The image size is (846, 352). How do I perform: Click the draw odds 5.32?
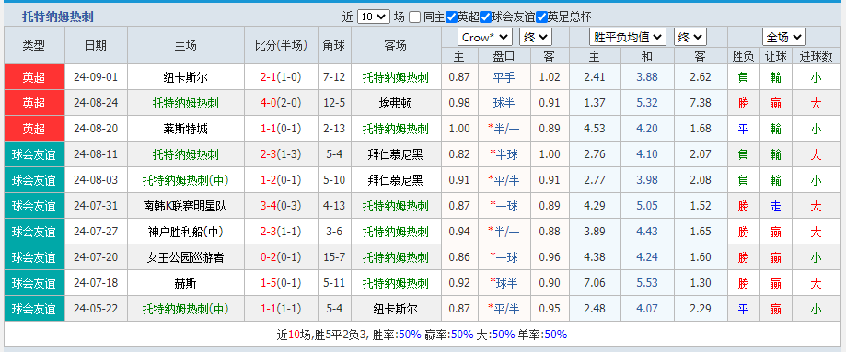(x=647, y=103)
